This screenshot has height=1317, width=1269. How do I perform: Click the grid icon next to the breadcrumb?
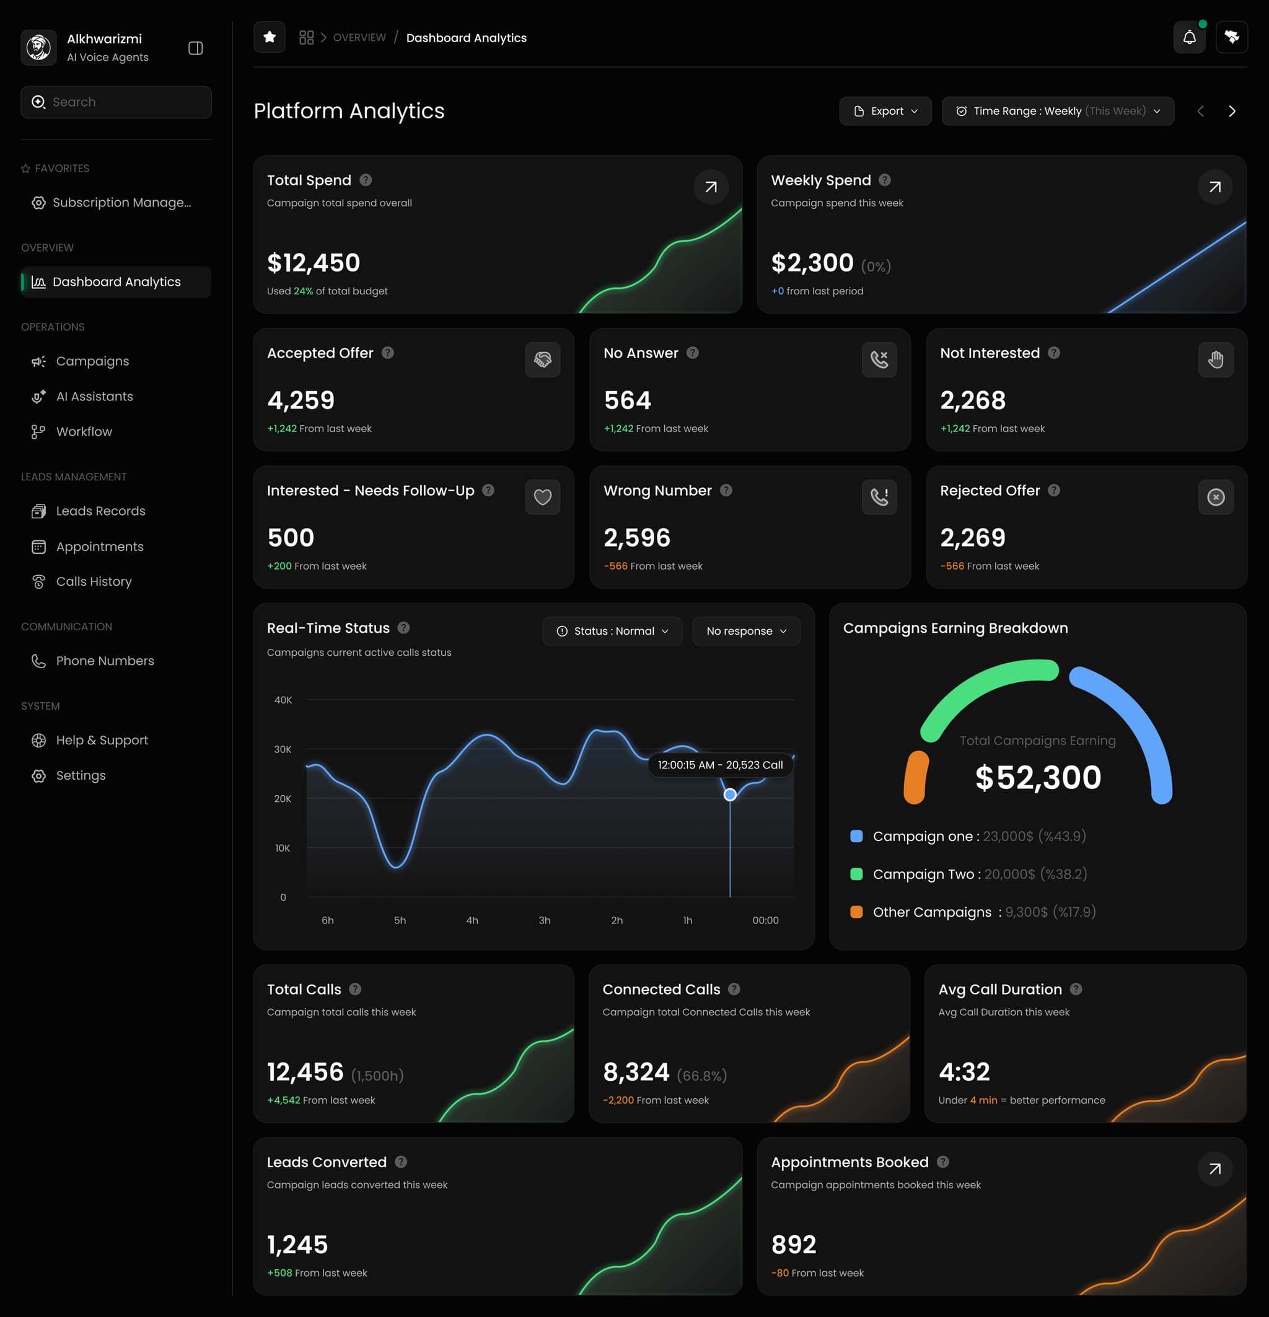coord(306,37)
